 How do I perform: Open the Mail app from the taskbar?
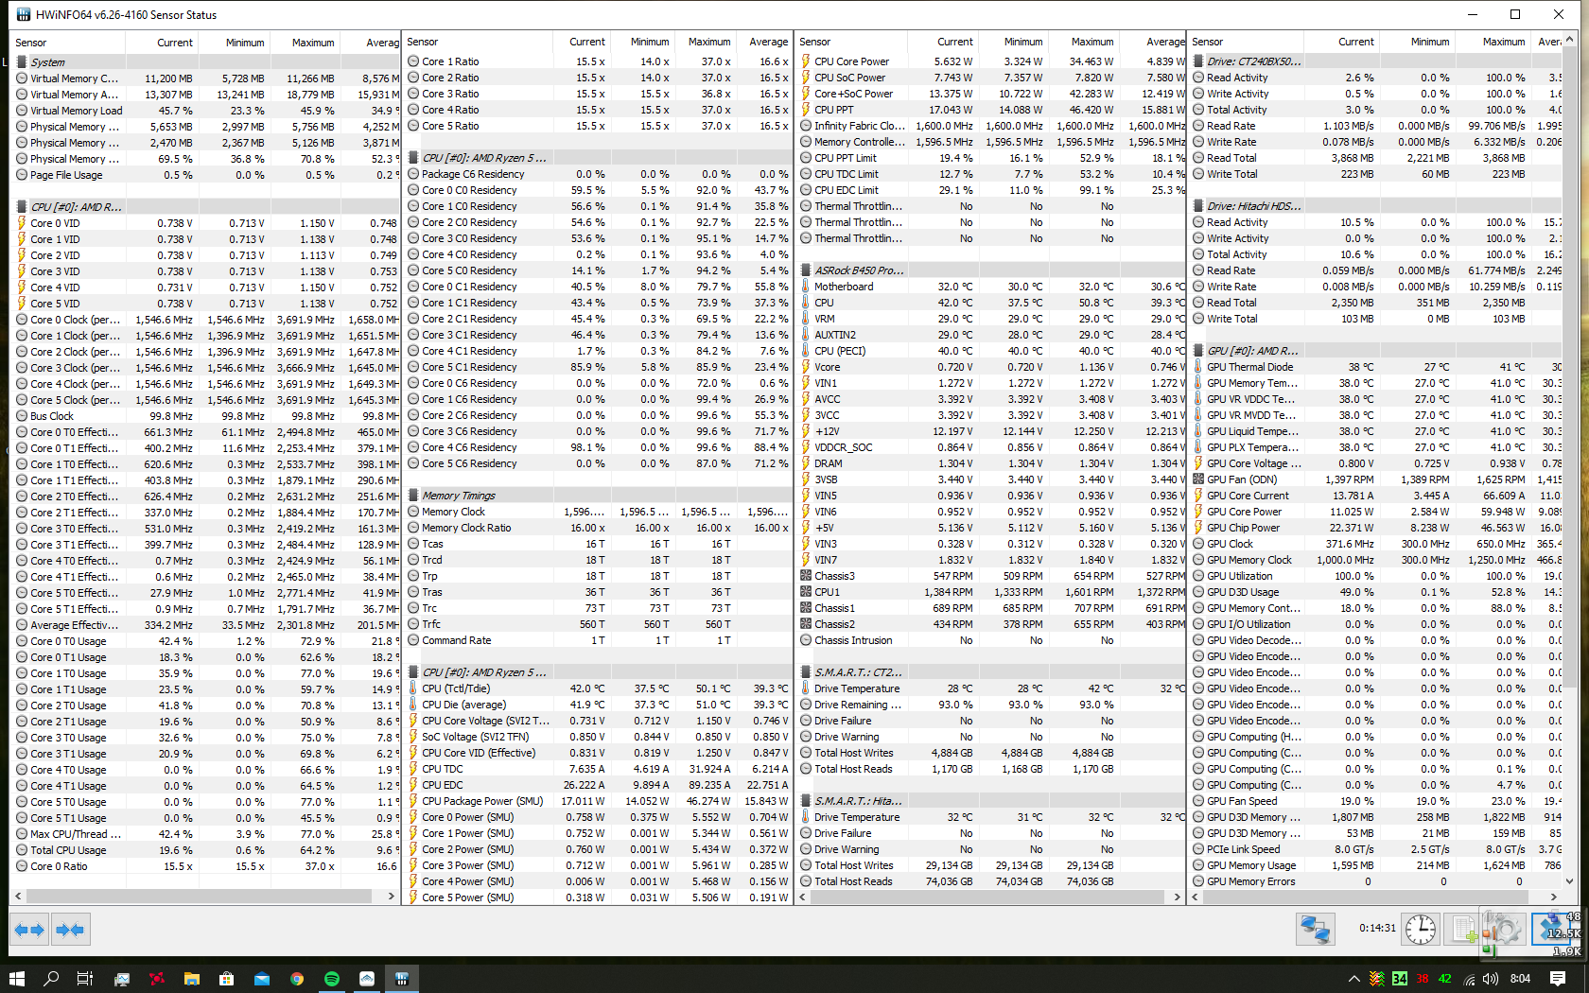[262, 979]
